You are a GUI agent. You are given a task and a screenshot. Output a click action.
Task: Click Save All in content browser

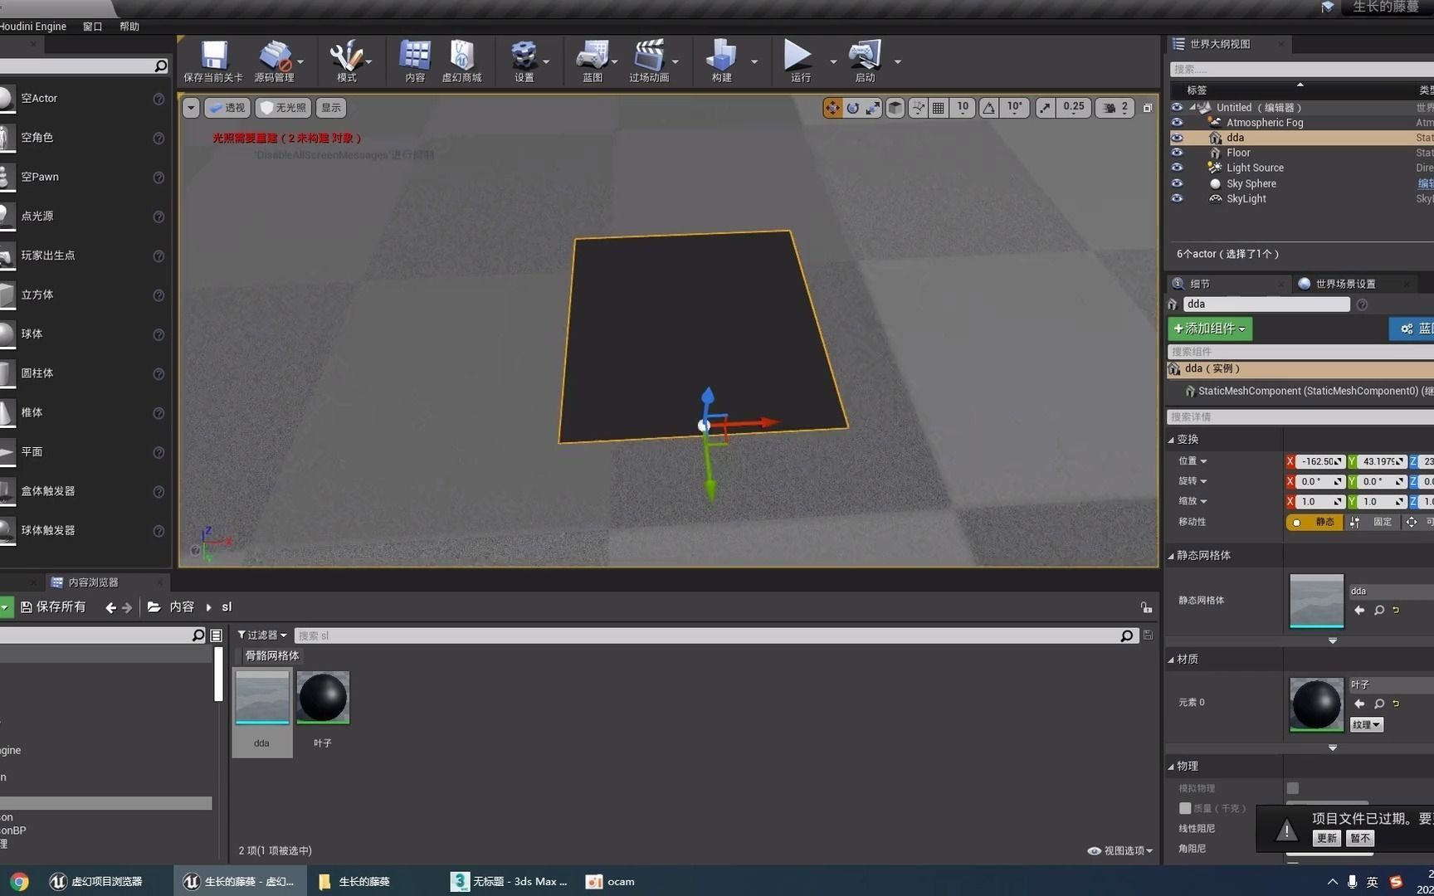point(53,607)
